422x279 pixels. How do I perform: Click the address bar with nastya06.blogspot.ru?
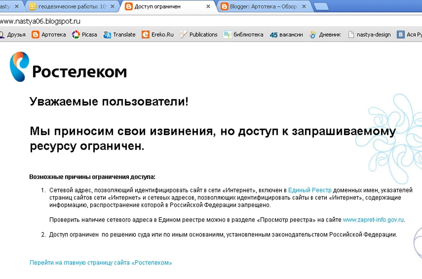pos(211,21)
